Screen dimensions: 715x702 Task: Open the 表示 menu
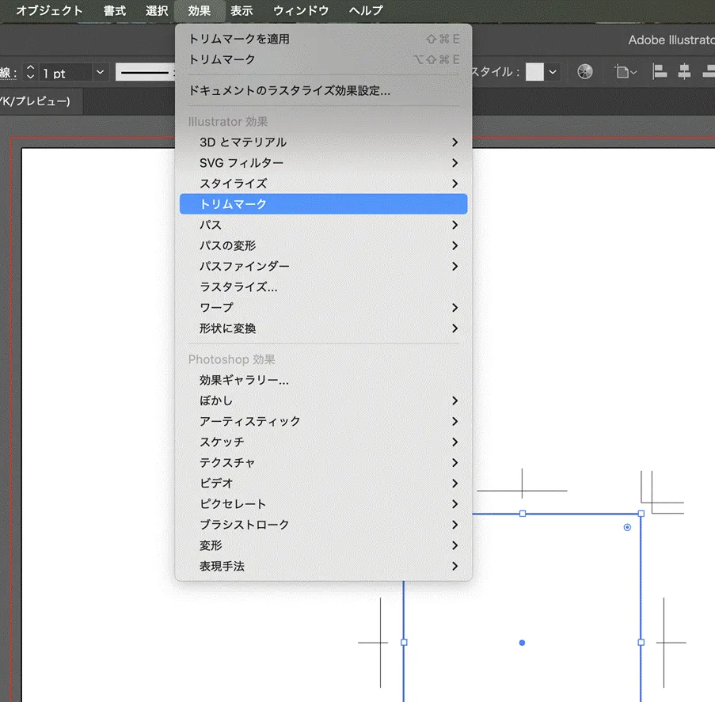[x=242, y=10]
